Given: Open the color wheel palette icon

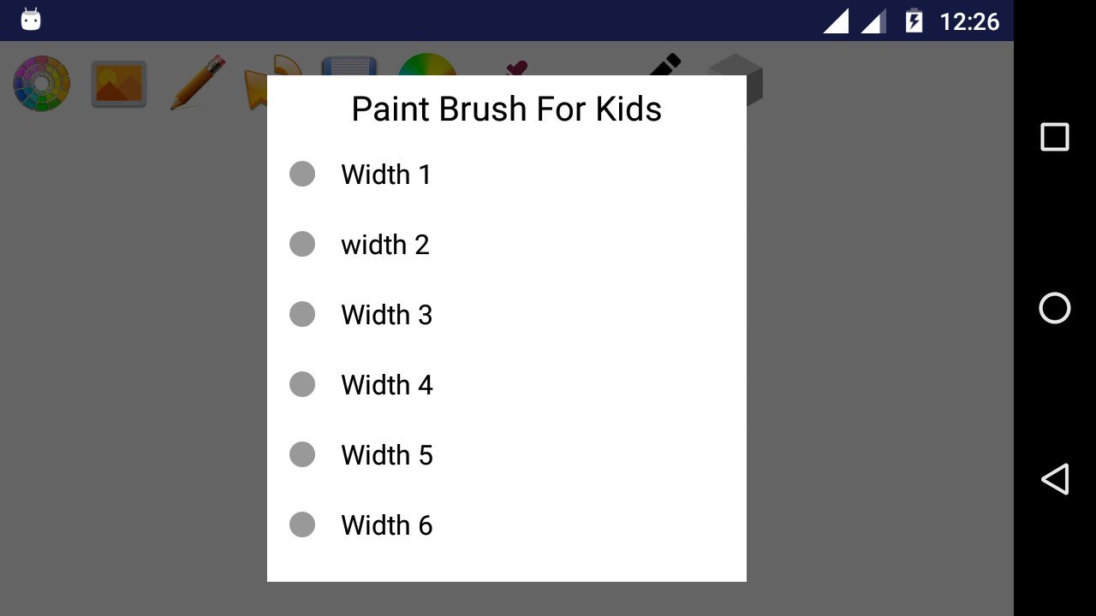Looking at the screenshot, I should click(41, 84).
